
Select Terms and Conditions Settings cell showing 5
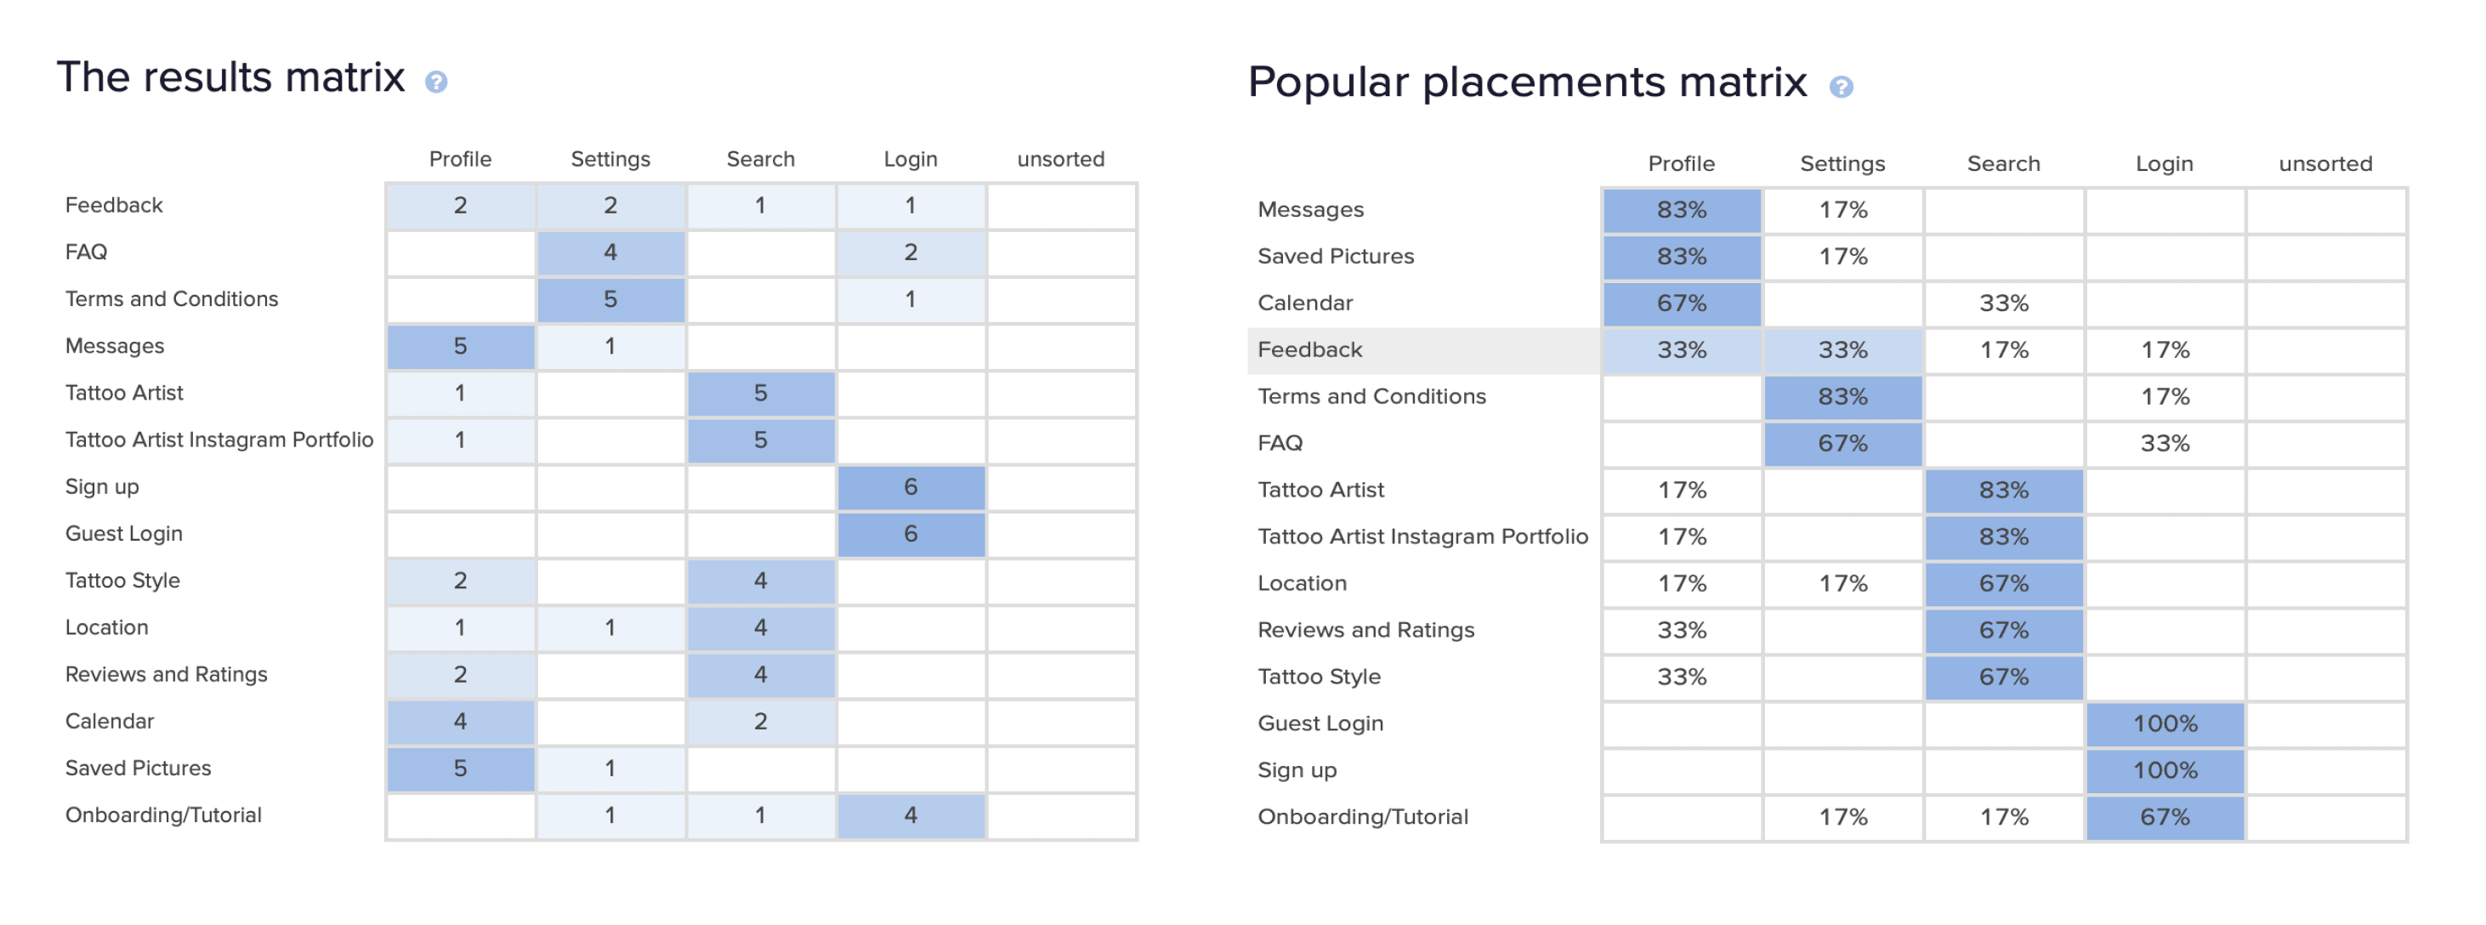[x=611, y=300]
